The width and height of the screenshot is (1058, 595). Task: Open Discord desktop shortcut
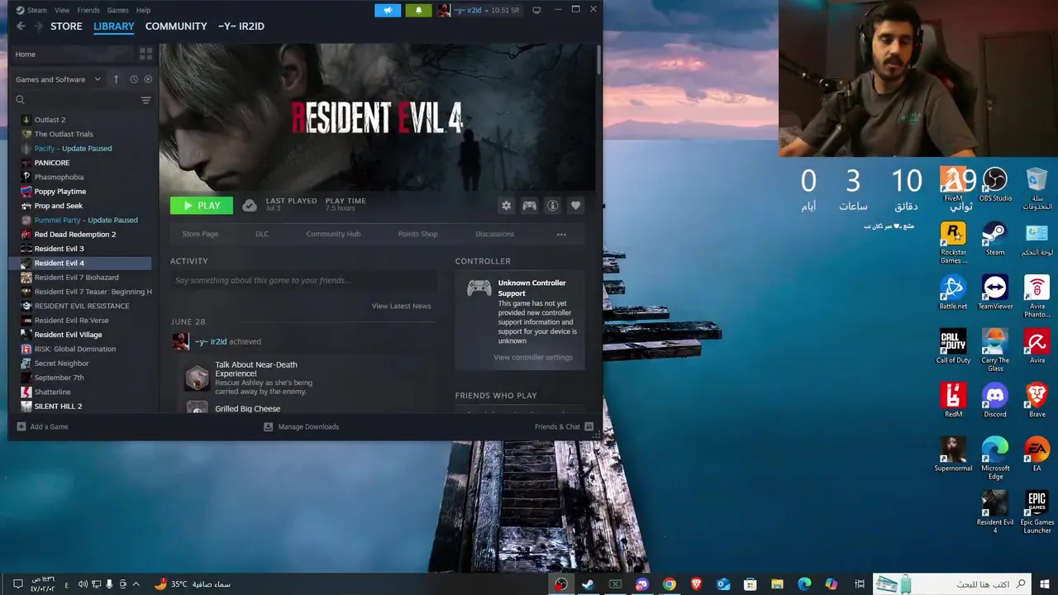(x=995, y=400)
